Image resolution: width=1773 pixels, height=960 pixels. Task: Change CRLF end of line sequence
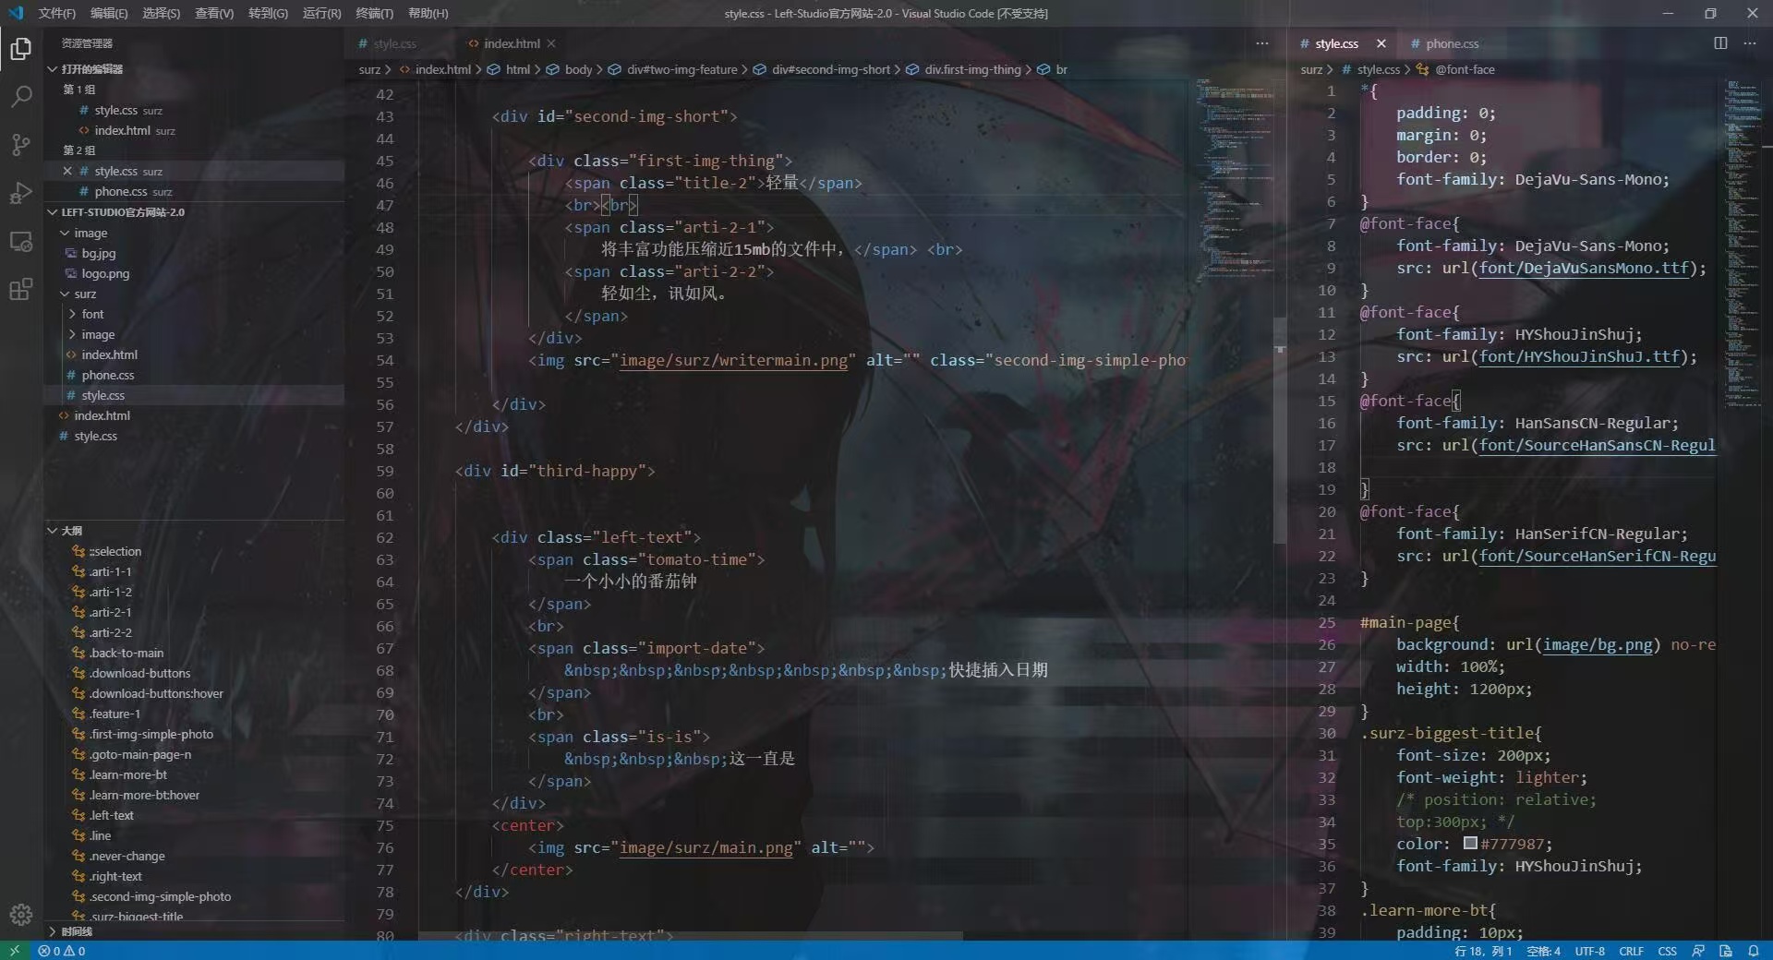pos(1631,951)
